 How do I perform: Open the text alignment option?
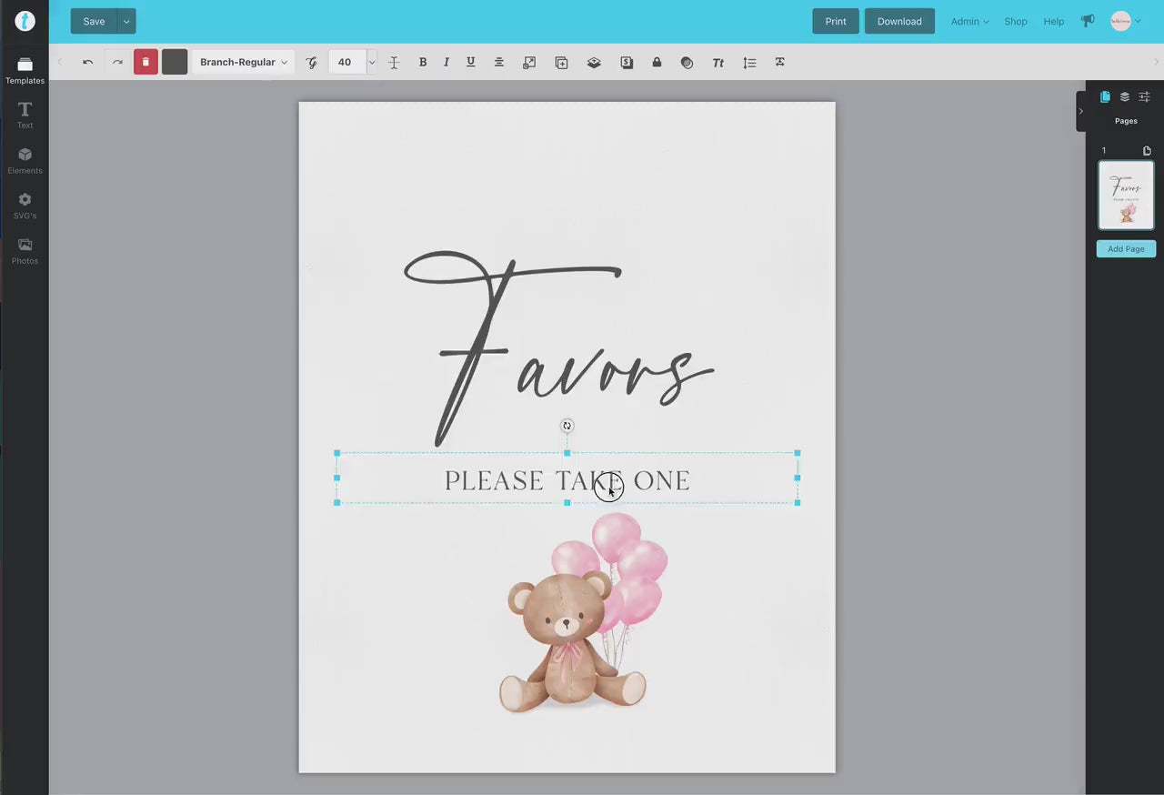pyautogui.click(x=498, y=62)
